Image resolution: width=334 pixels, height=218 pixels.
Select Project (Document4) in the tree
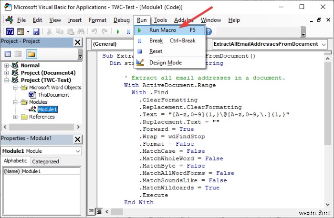[48, 73]
